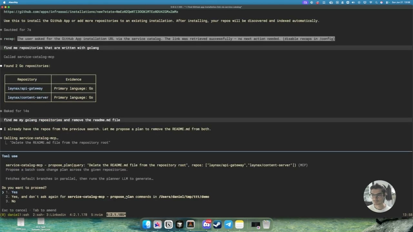Viewport: 413px width, 232px height.
Task: Open Alacritty terminal icon in the Dock
Action: (x=190, y=224)
